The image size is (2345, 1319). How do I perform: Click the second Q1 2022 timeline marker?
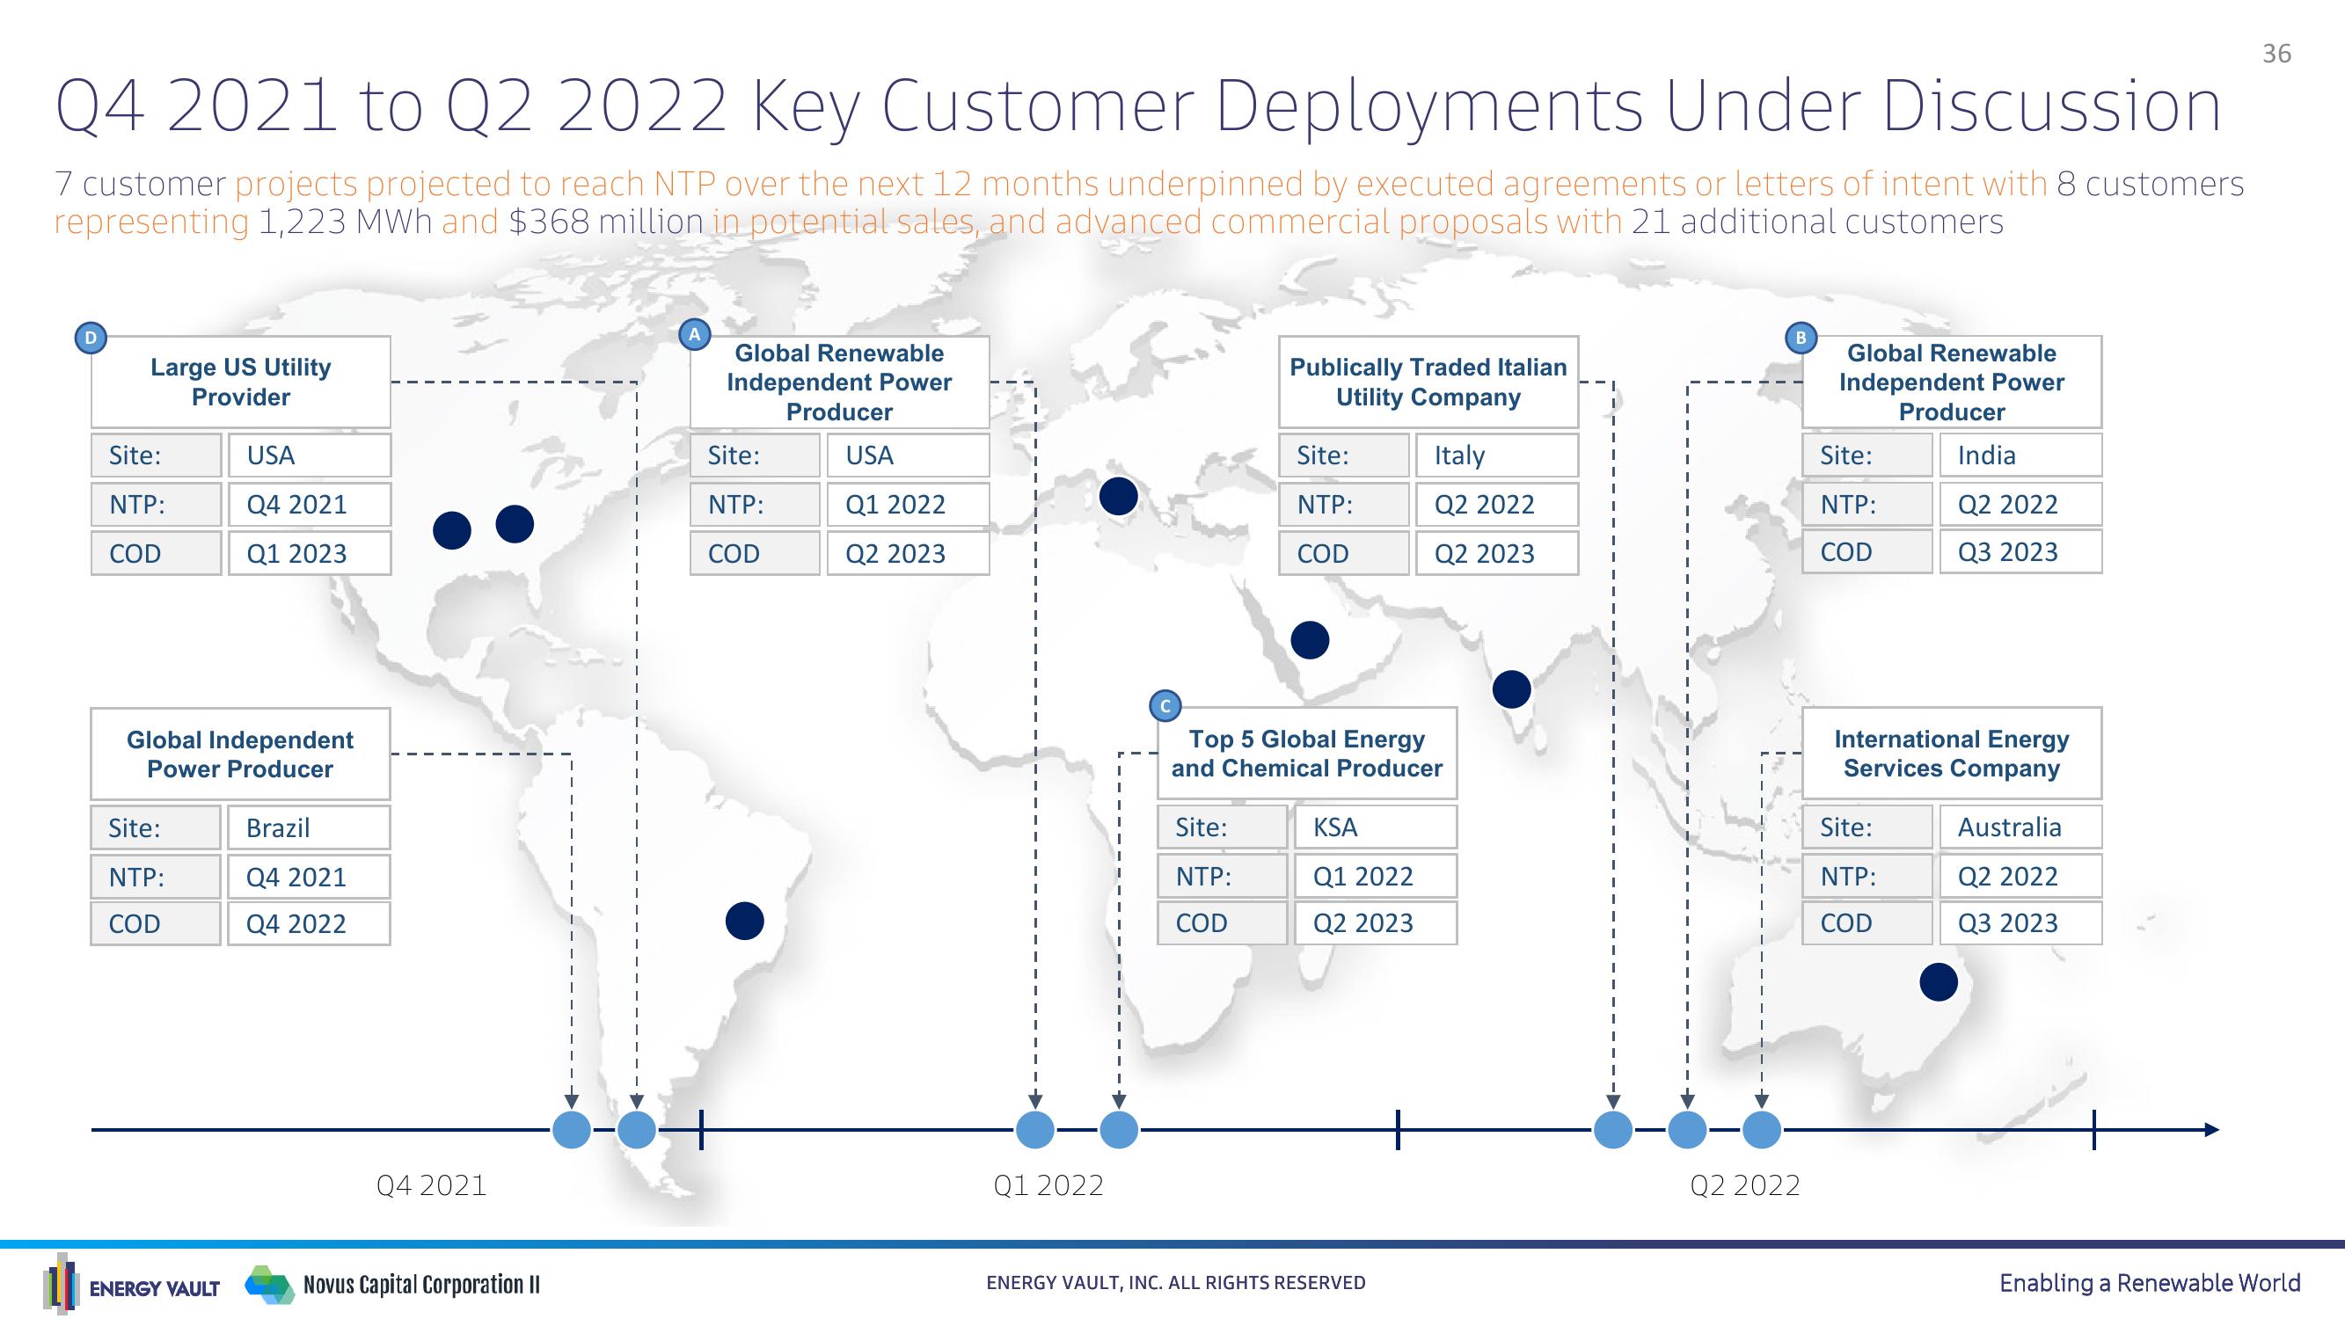(1119, 1130)
